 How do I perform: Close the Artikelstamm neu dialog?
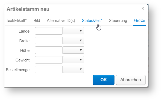pos(143,9)
